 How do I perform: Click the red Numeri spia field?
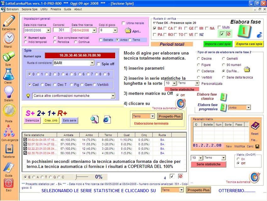(80, 55)
